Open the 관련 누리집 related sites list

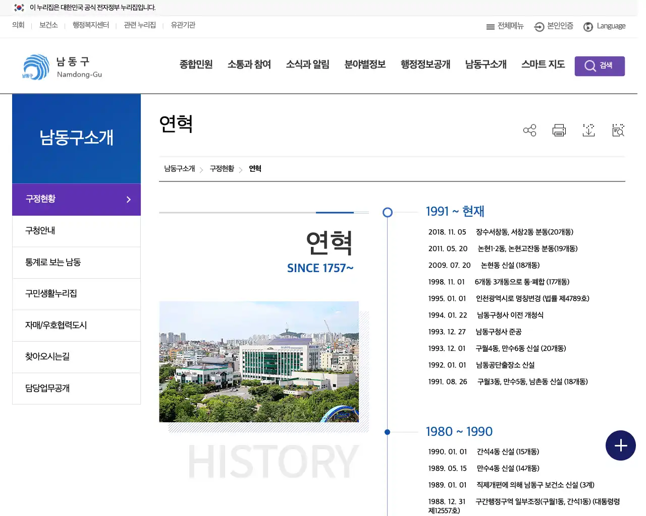[x=139, y=25]
